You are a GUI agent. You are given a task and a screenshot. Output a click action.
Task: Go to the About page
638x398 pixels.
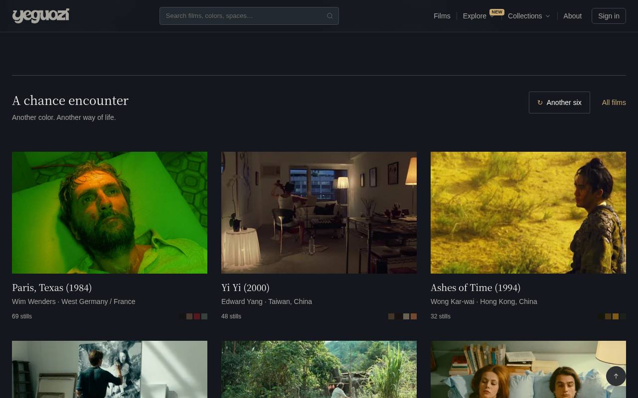click(572, 16)
